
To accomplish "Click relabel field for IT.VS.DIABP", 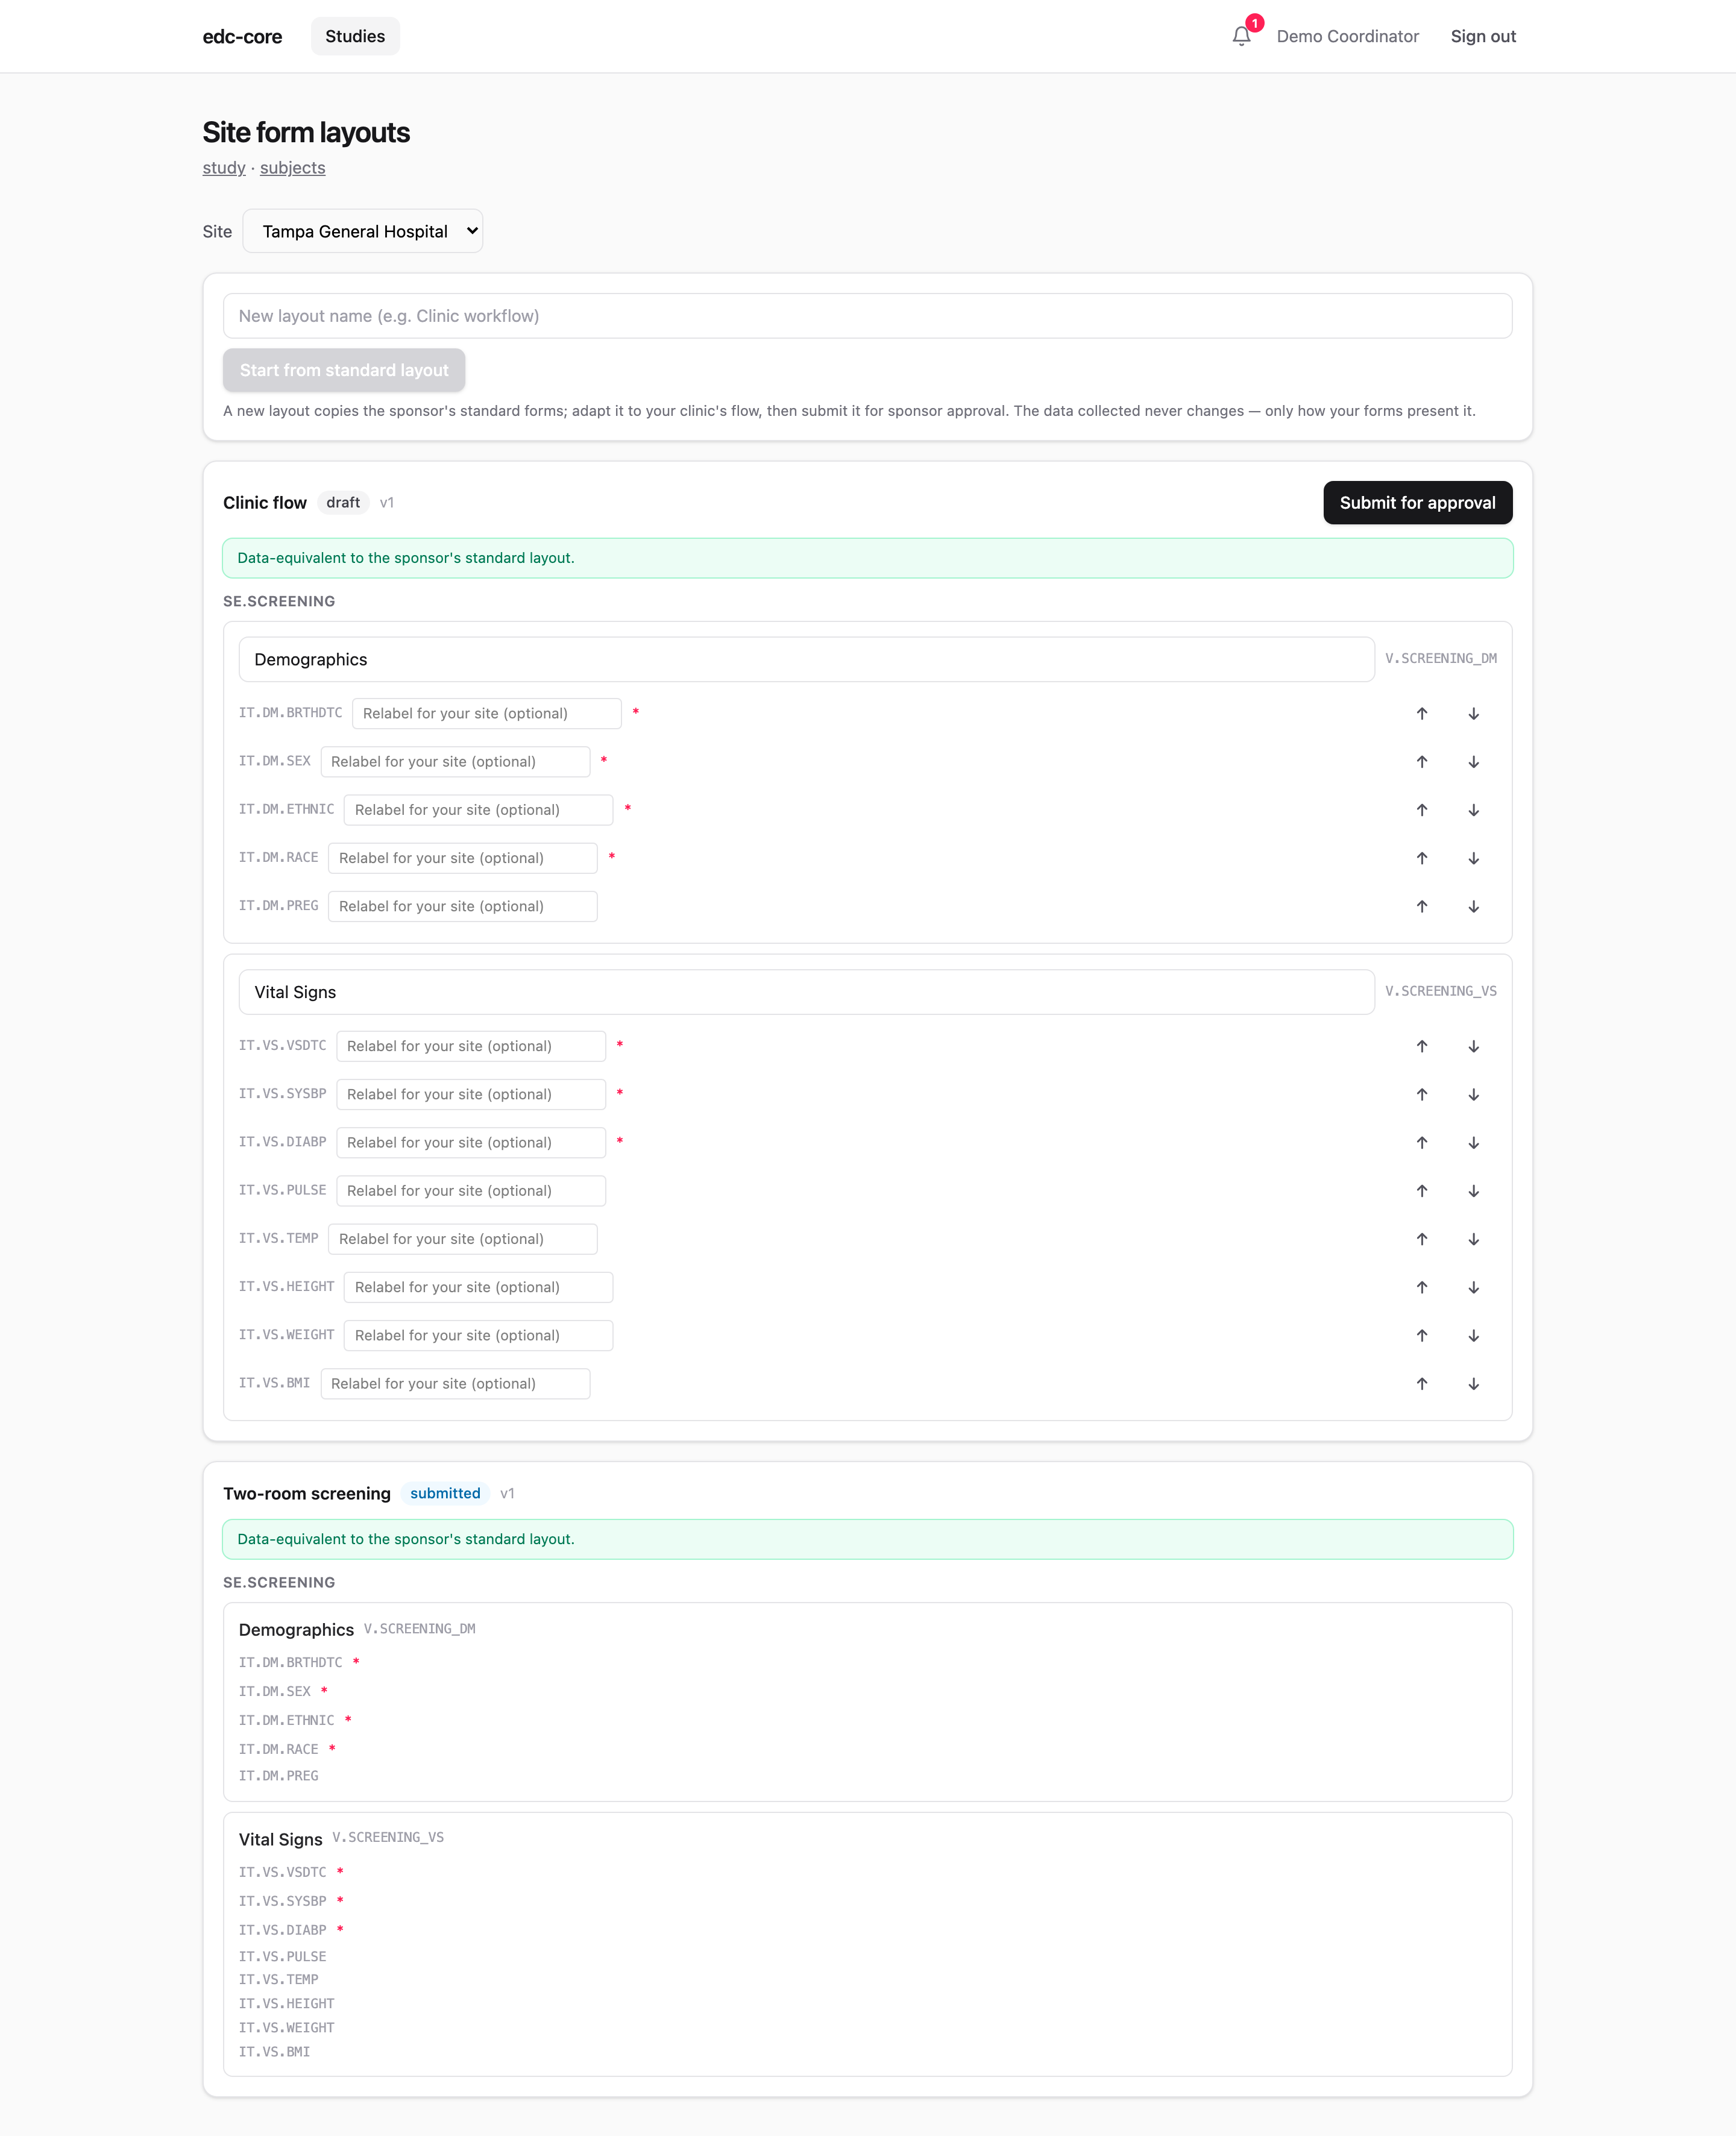I will pos(471,1142).
